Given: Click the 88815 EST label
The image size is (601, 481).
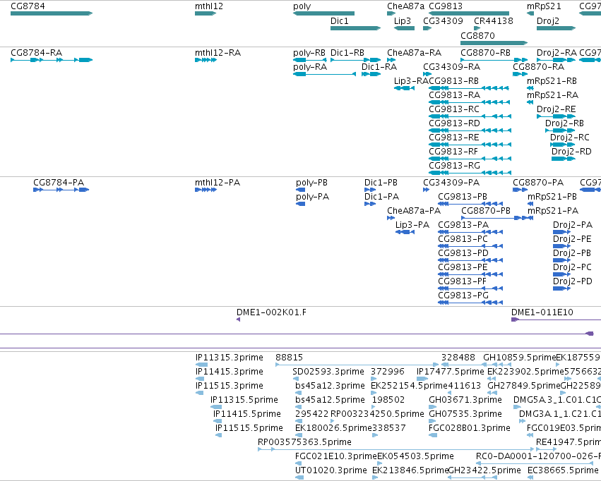Looking at the screenshot, I should click(289, 357).
